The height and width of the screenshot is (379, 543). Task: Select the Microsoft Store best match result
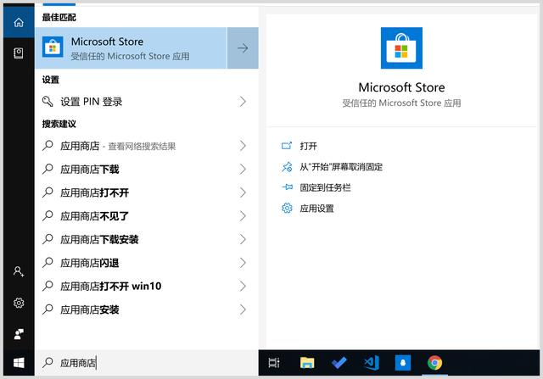[131, 47]
